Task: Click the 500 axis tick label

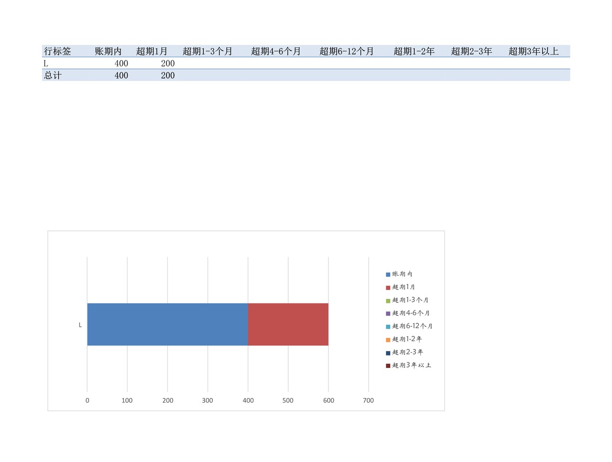Action: [x=288, y=400]
